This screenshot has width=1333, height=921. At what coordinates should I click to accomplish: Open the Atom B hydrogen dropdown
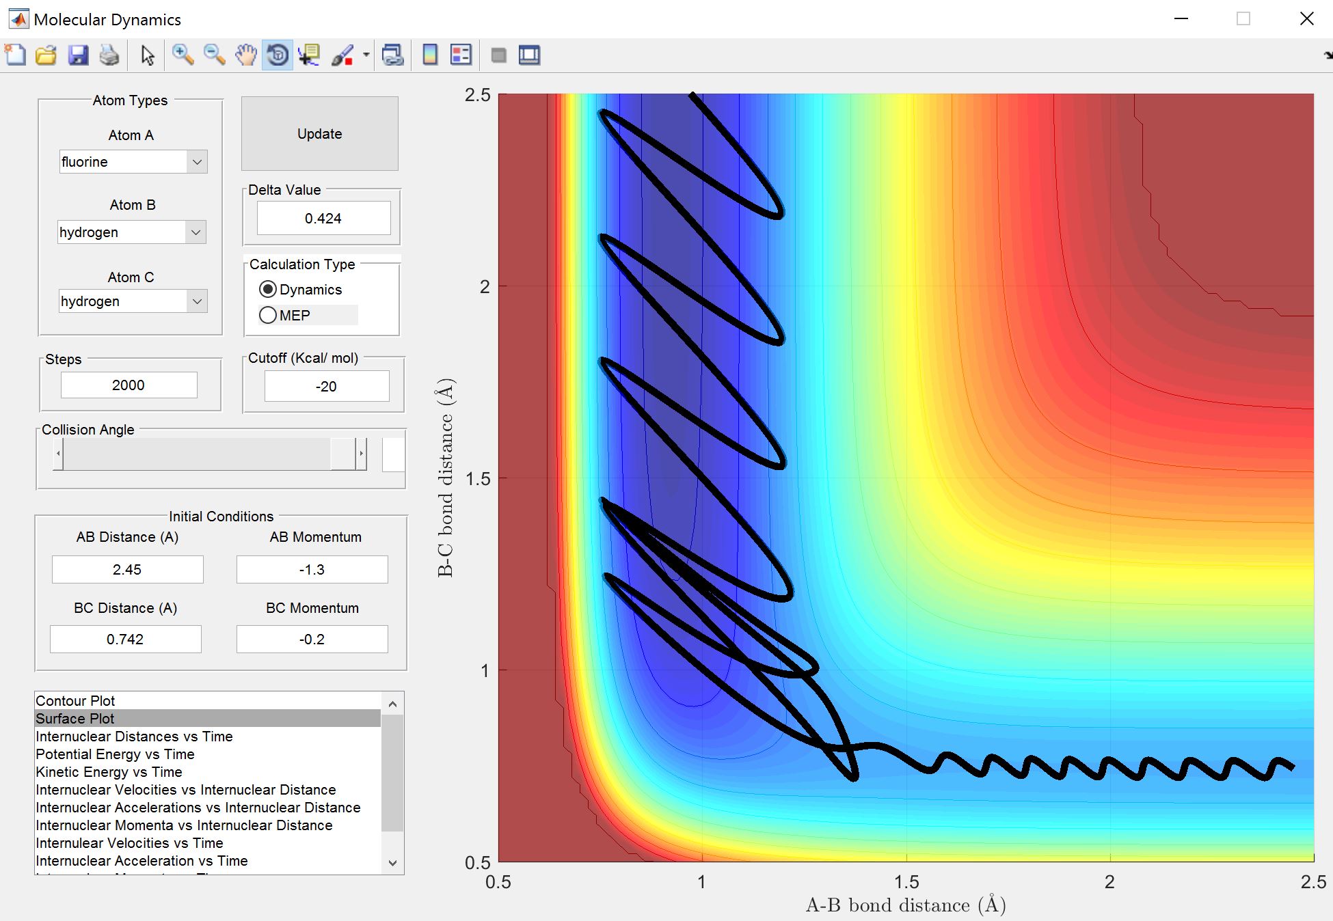tap(196, 232)
